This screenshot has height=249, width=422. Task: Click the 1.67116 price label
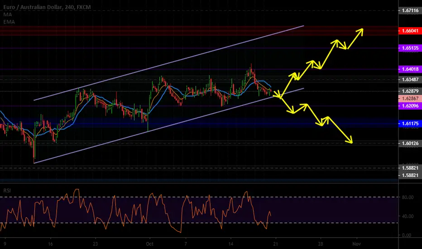tap(410, 10)
